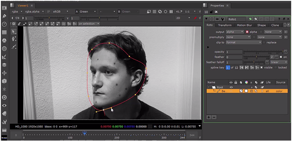Open the Filter circle menu in the left toolbar
This screenshot has width=292, height=150.
[x=4, y=49]
